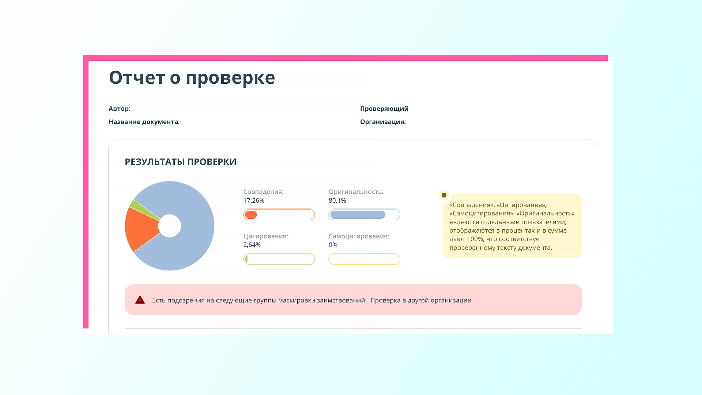The height and width of the screenshot is (395, 702).
Task: Toggle the yellow explanation tooltip visibility
Action: (x=512, y=226)
